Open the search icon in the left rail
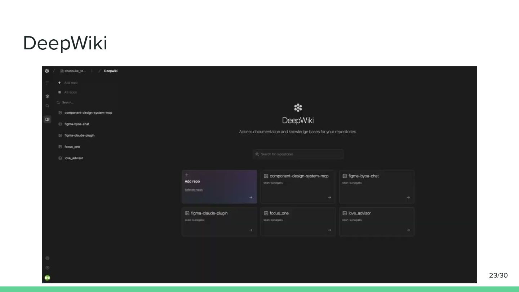Image resolution: width=519 pixels, height=292 pixels. tap(47, 106)
